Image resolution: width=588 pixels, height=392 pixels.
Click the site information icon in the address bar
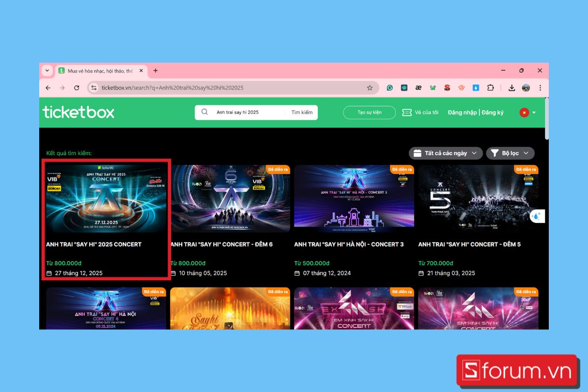[94, 88]
